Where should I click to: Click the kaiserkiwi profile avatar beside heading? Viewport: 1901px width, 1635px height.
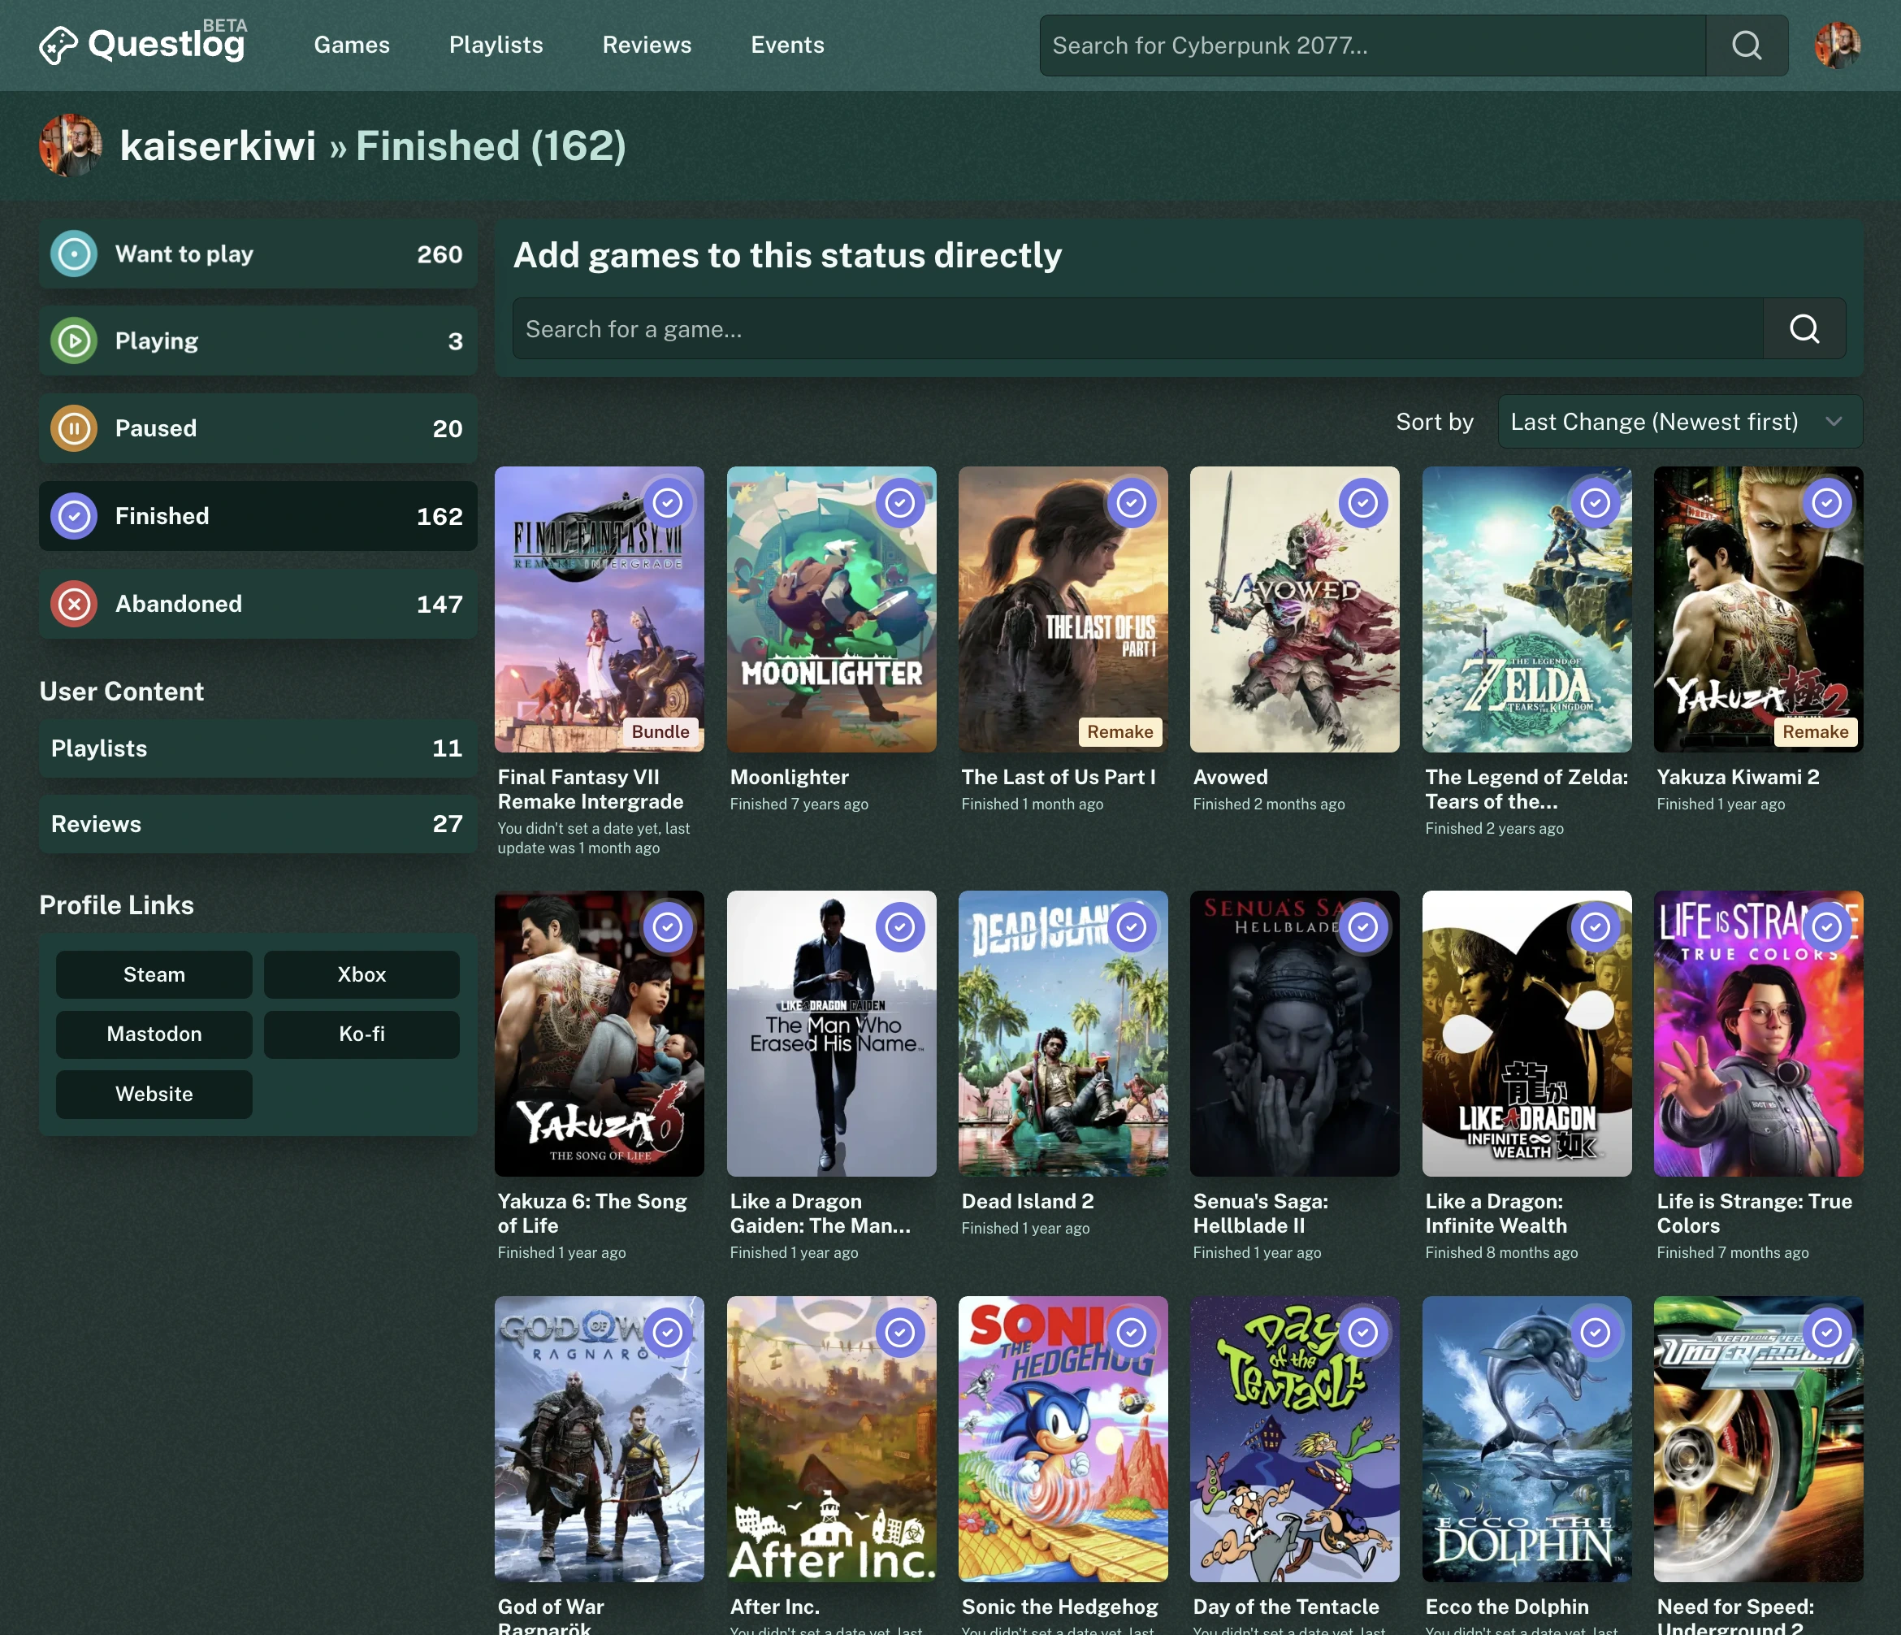(70, 145)
